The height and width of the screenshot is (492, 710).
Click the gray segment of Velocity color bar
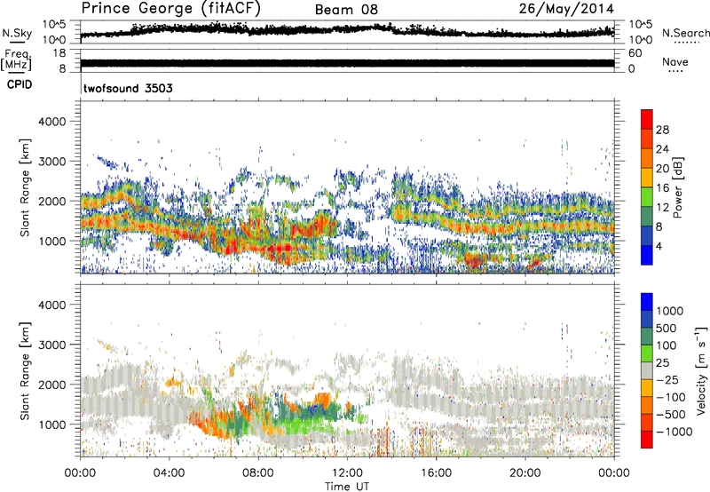click(647, 371)
